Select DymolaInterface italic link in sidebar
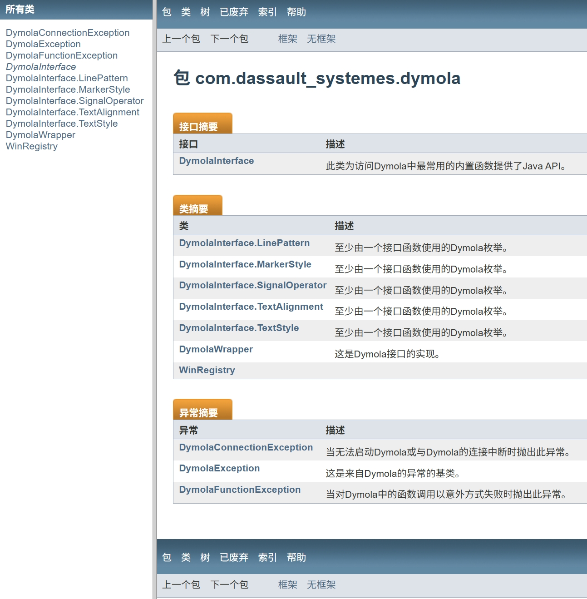The height and width of the screenshot is (599, 587). tap(41, 67)
